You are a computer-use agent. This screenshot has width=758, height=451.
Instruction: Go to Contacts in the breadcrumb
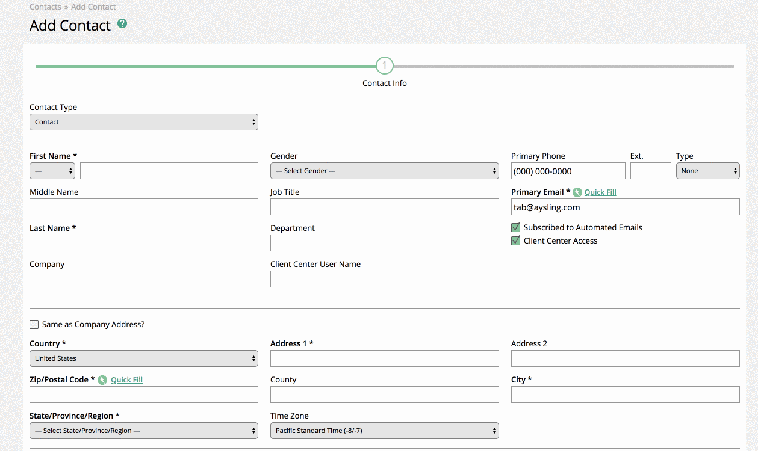(x=45, y=7)
